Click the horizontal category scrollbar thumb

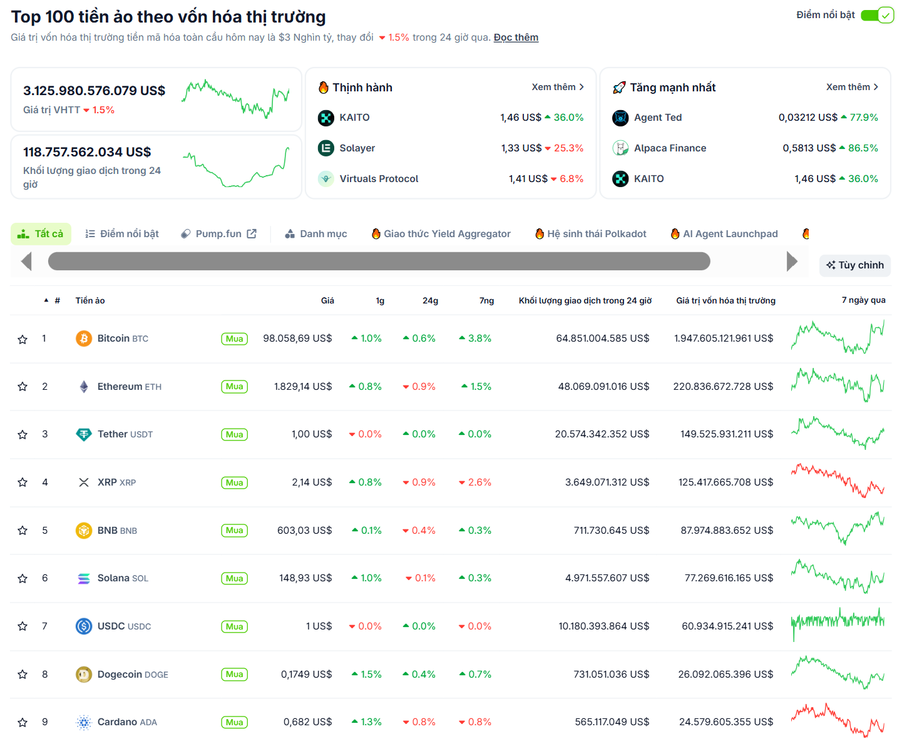tap(379, 262)
